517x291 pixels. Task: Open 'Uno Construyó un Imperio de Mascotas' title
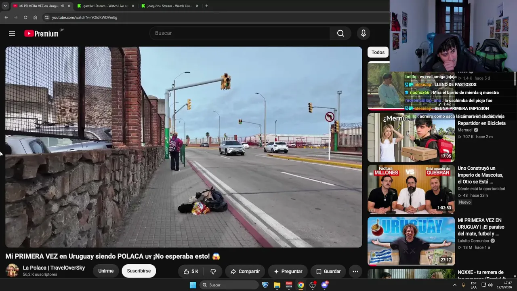click(480, 175)
